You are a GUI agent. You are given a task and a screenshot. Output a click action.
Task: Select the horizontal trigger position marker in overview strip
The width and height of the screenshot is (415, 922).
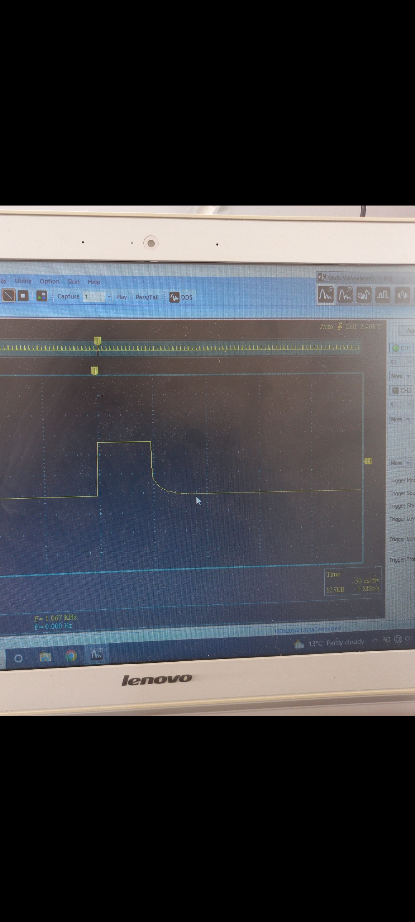[98, 341]
